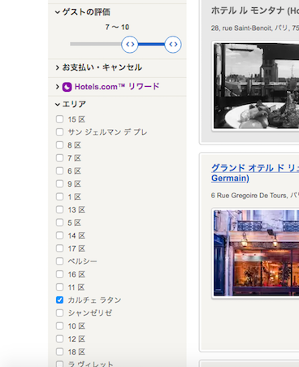
Task: Click the 6 Rue Gregoire De Tours address
Action: [255, 196]
